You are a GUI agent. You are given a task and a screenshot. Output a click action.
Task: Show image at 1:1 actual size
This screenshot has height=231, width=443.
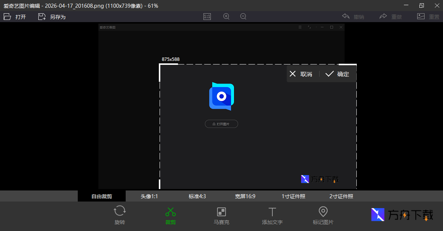coord(207,17)
